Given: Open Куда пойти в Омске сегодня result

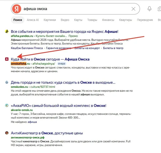Looking at the screenshot, I should [x=50, y=59].
